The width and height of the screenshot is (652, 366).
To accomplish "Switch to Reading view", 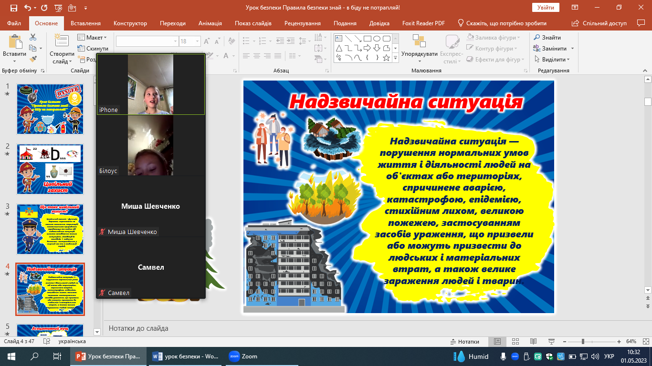I will click(533, 342).
